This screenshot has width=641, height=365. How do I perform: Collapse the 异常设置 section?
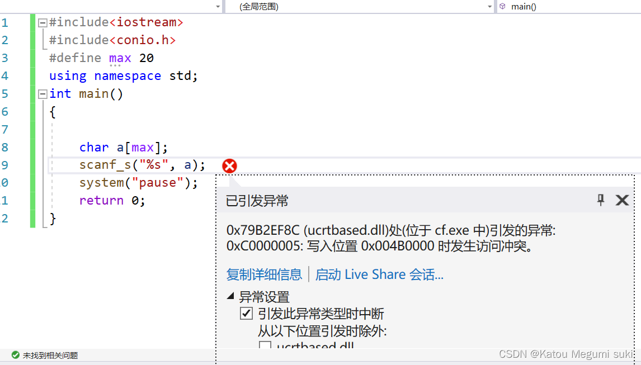[x=230, y=296]
